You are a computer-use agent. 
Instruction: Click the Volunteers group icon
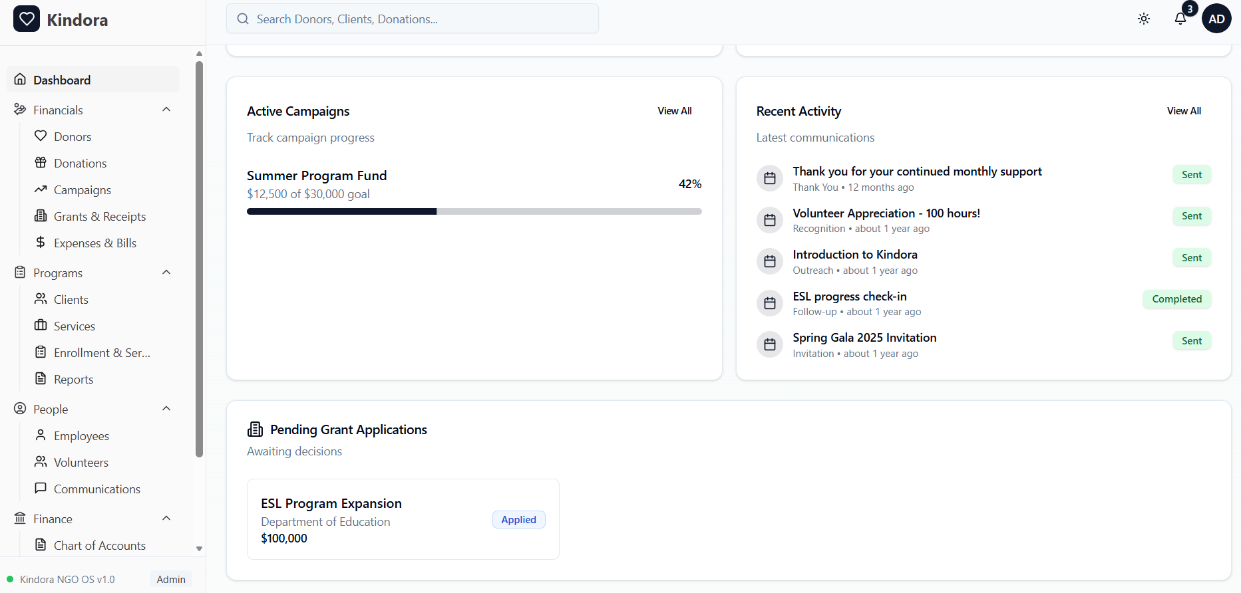(41, 461)
